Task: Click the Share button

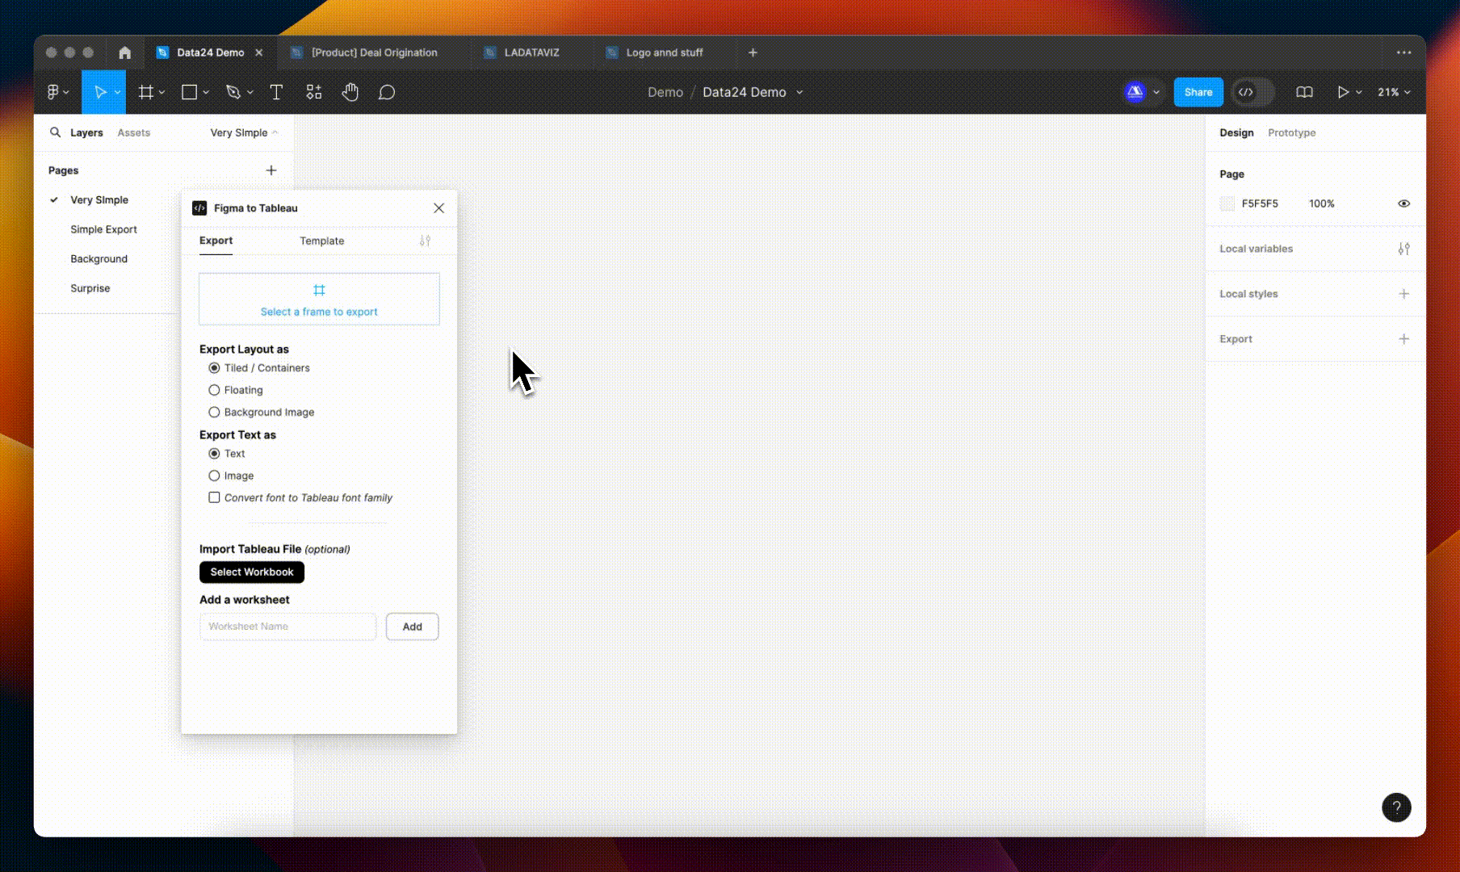Action: [x=1198, y=92]
